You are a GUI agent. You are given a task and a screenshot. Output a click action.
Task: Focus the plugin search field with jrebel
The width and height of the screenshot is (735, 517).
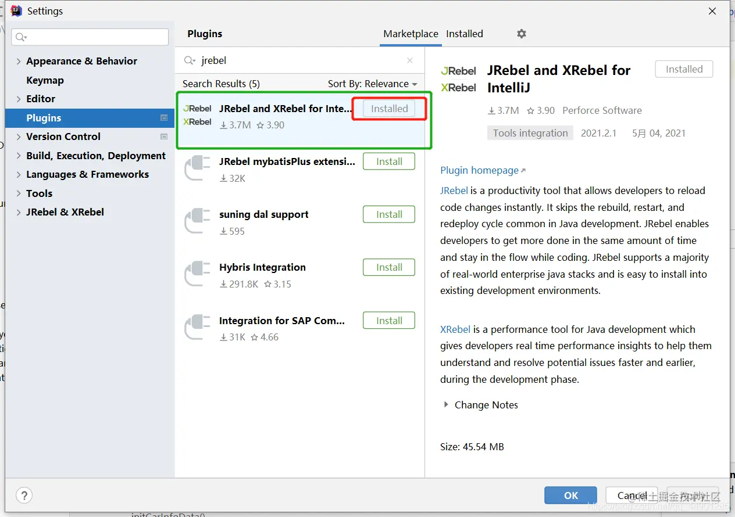pos(299,60)
